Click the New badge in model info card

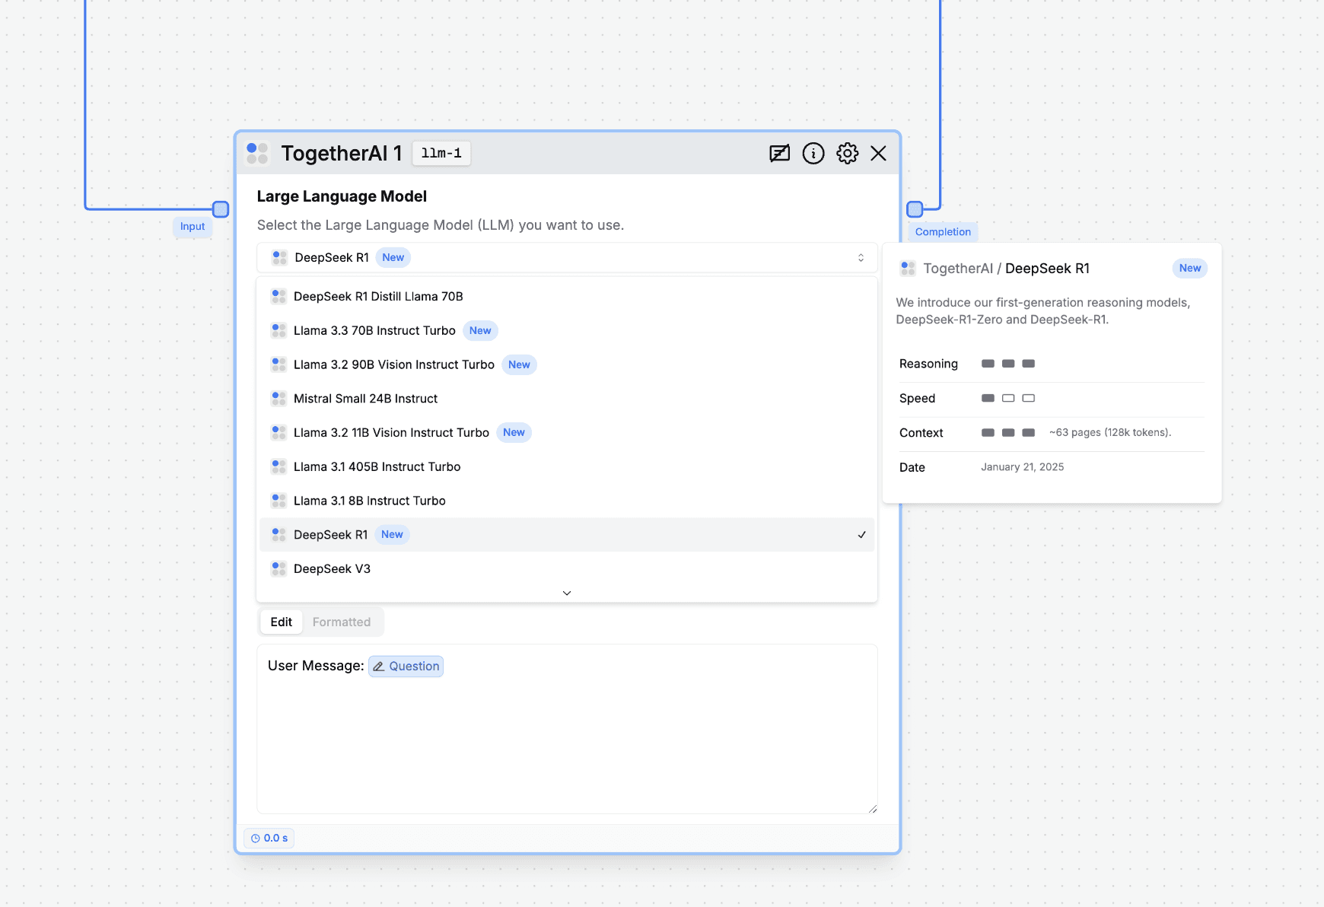pos(1190,268)
